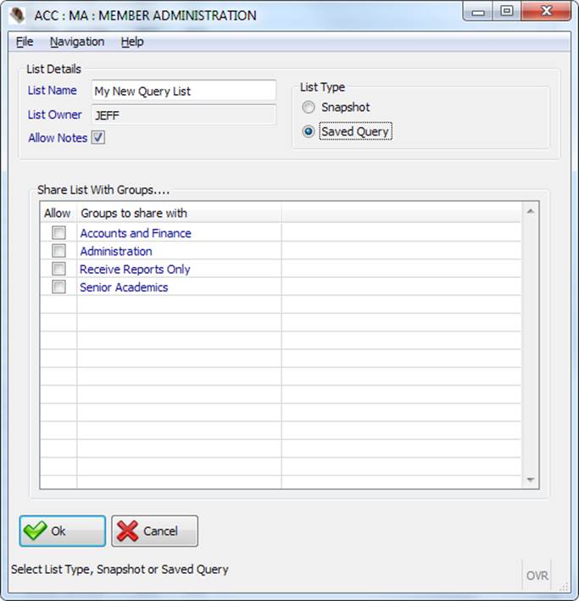
Task: Click scrollbar up arrow in groups list
Action: point(531,210)
